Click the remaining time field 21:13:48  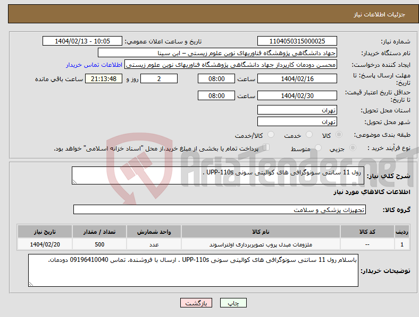point(104,78)
